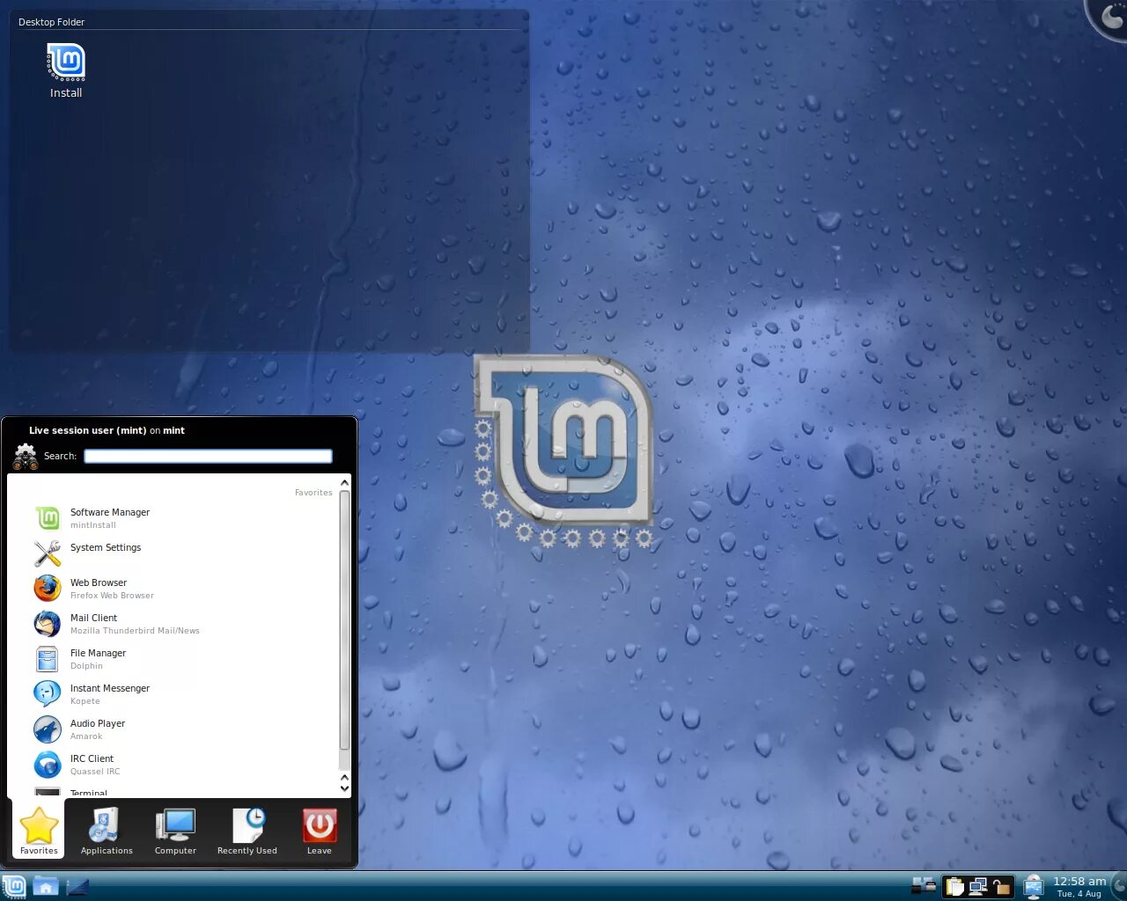Toggle the Mint menu launcher button
1127x901 pixels.
tap(14, 885)
